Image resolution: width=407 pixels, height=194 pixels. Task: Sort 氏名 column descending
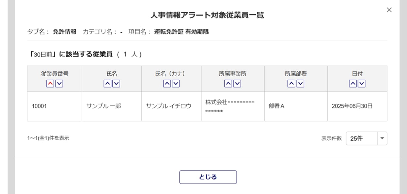pos(116,84)
